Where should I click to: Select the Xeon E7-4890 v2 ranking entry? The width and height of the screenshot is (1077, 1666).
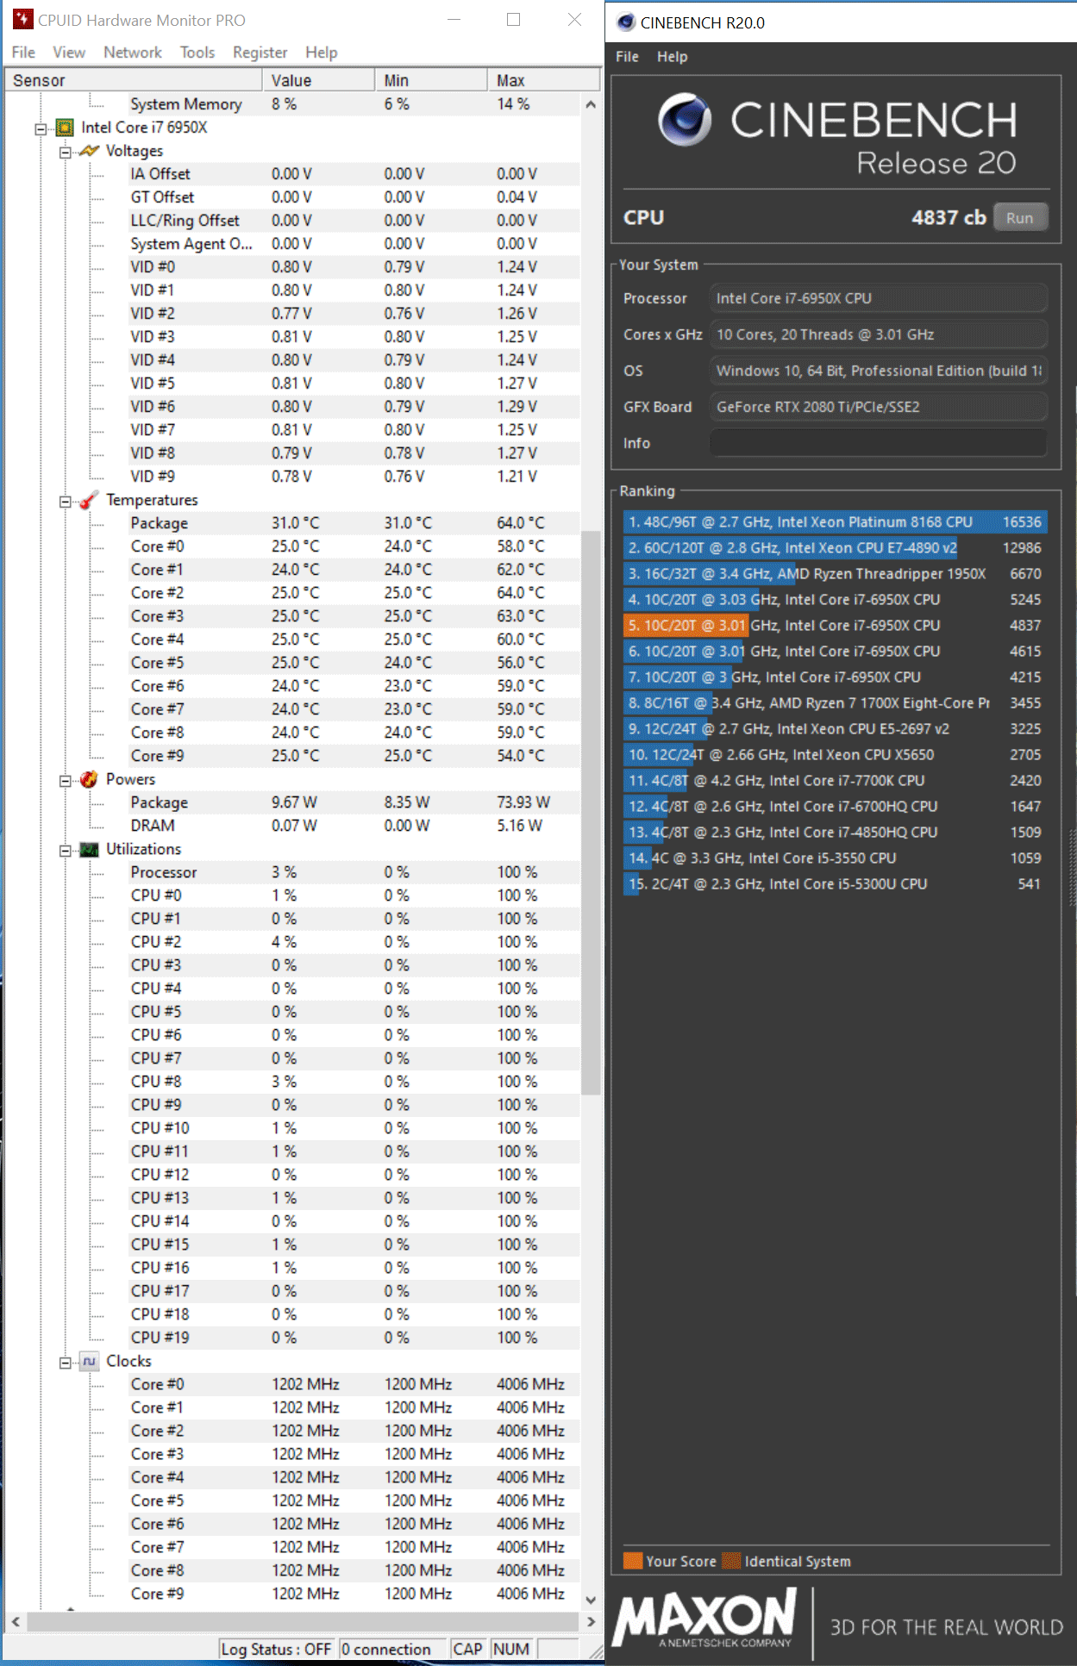[x=835, y=547]
